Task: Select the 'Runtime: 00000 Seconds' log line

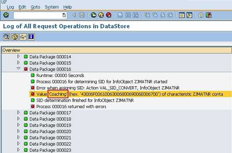Action: click(60, 75)
